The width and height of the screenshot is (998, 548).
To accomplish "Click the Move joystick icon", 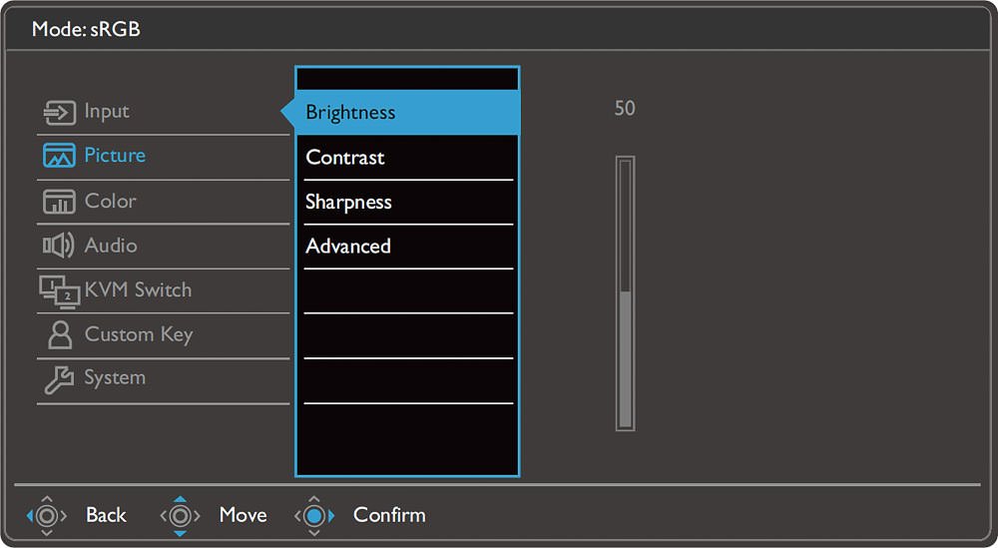I will tap(180, 515).
